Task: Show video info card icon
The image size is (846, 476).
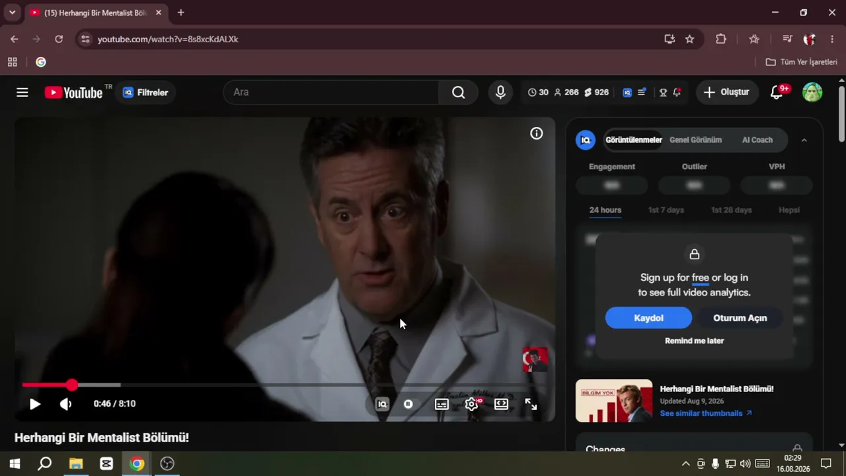Action: [537, 134]
